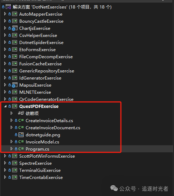This screenshot has height=196, width=174.
Task: Click the C# file icon of InvoiceModel.cs
Action: [21, 142]
